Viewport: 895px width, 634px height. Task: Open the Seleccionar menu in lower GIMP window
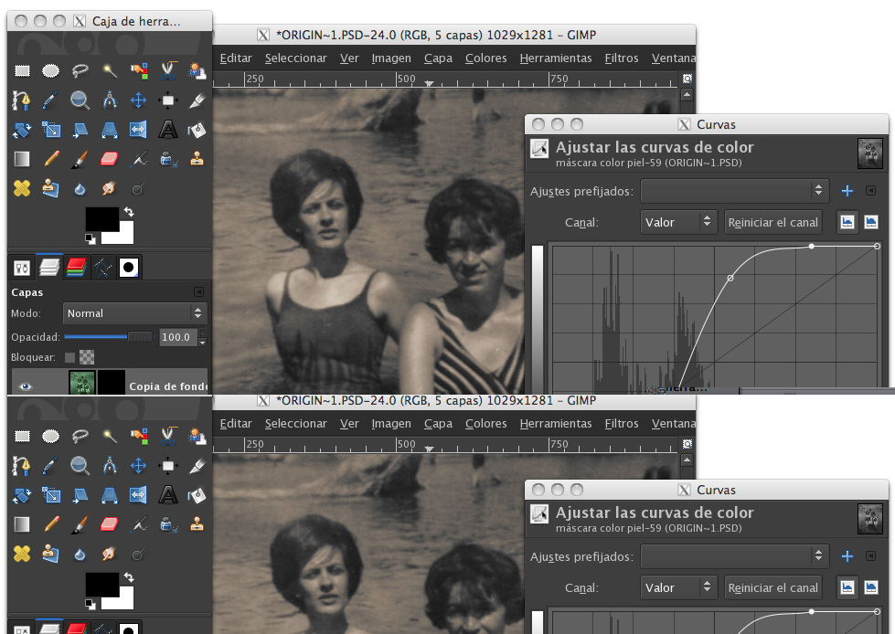[x=295, y=424]
